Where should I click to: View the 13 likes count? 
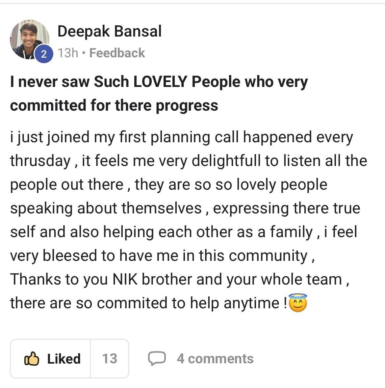tap(109, 359)
